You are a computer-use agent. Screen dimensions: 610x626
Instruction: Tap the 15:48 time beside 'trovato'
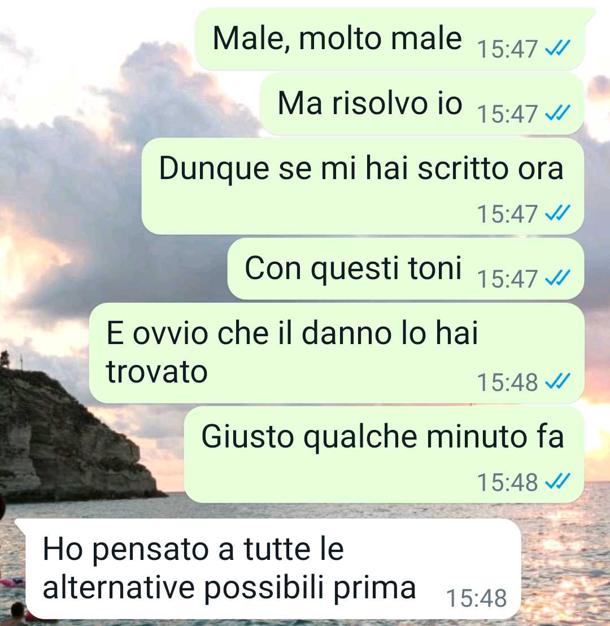(507, 382)
